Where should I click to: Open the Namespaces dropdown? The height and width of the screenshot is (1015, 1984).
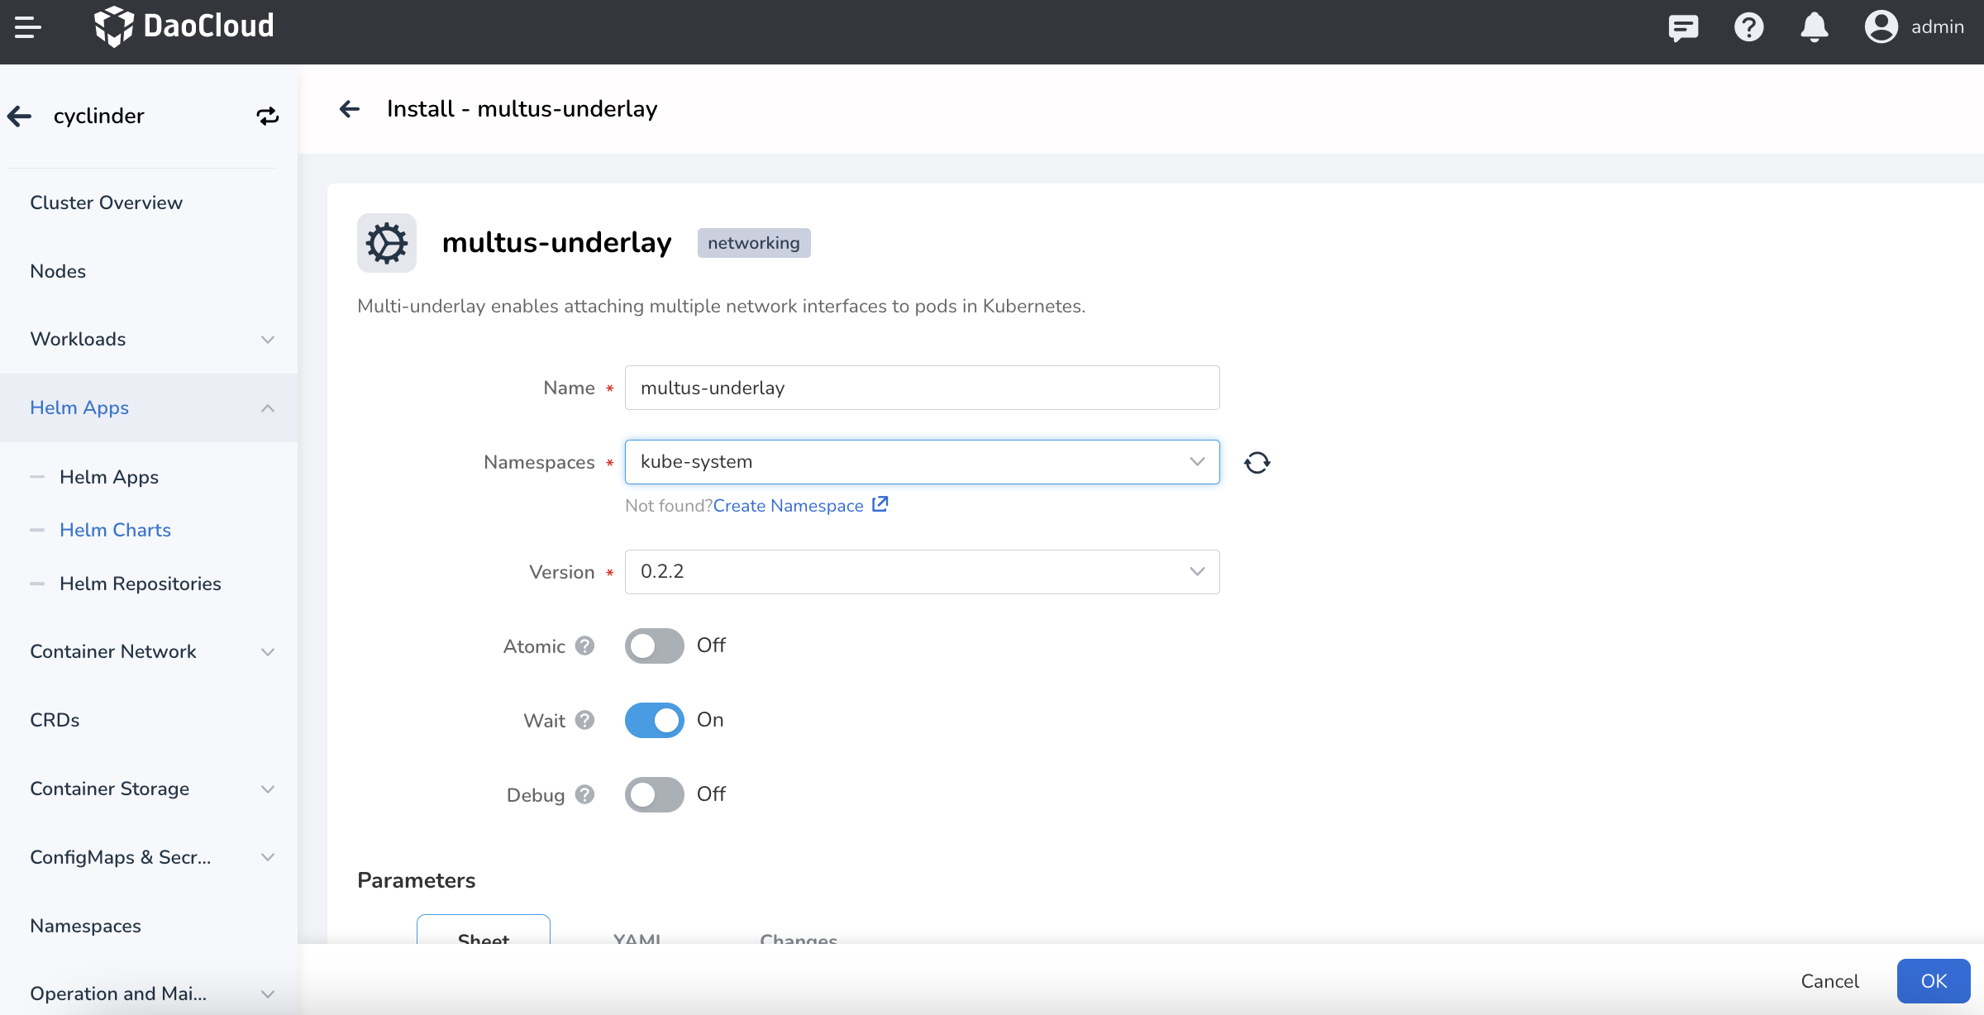pos(922,462)
